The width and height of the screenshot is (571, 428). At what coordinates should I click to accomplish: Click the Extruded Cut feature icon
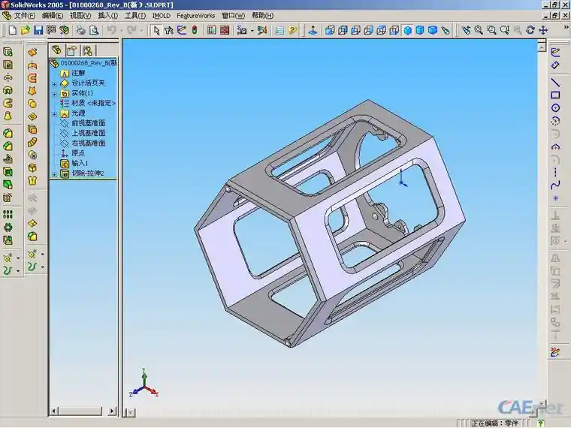(8, 65)
